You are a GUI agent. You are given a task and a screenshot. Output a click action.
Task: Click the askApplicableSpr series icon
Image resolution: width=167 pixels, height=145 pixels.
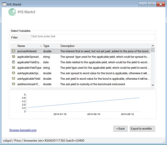[x=13, y=73]
